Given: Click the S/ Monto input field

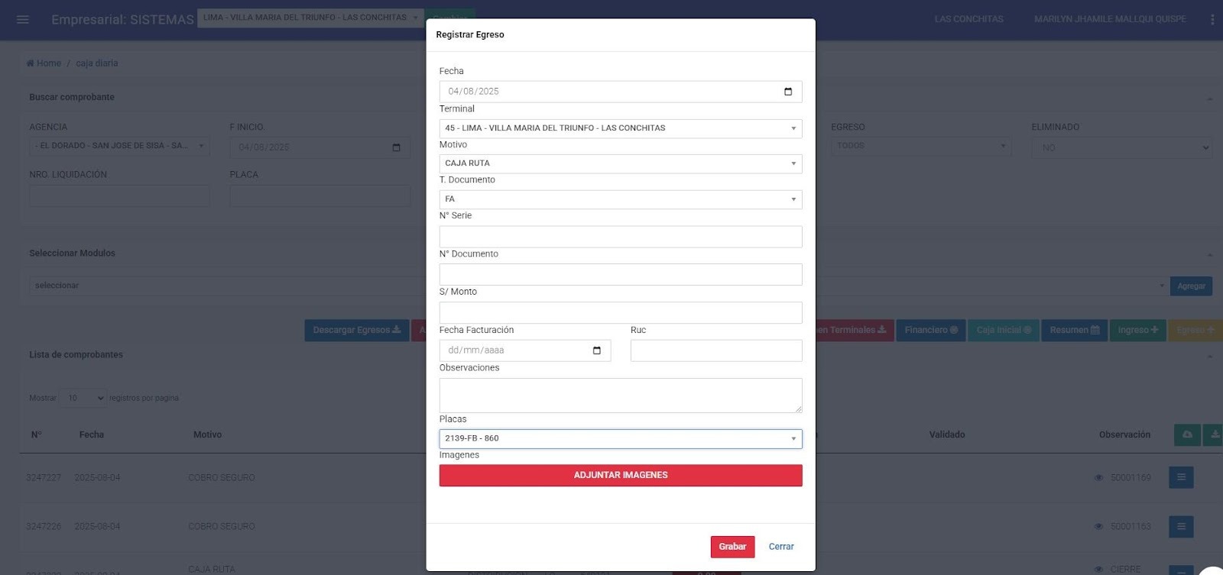Looking at the screenshot, I should (620, 313).
